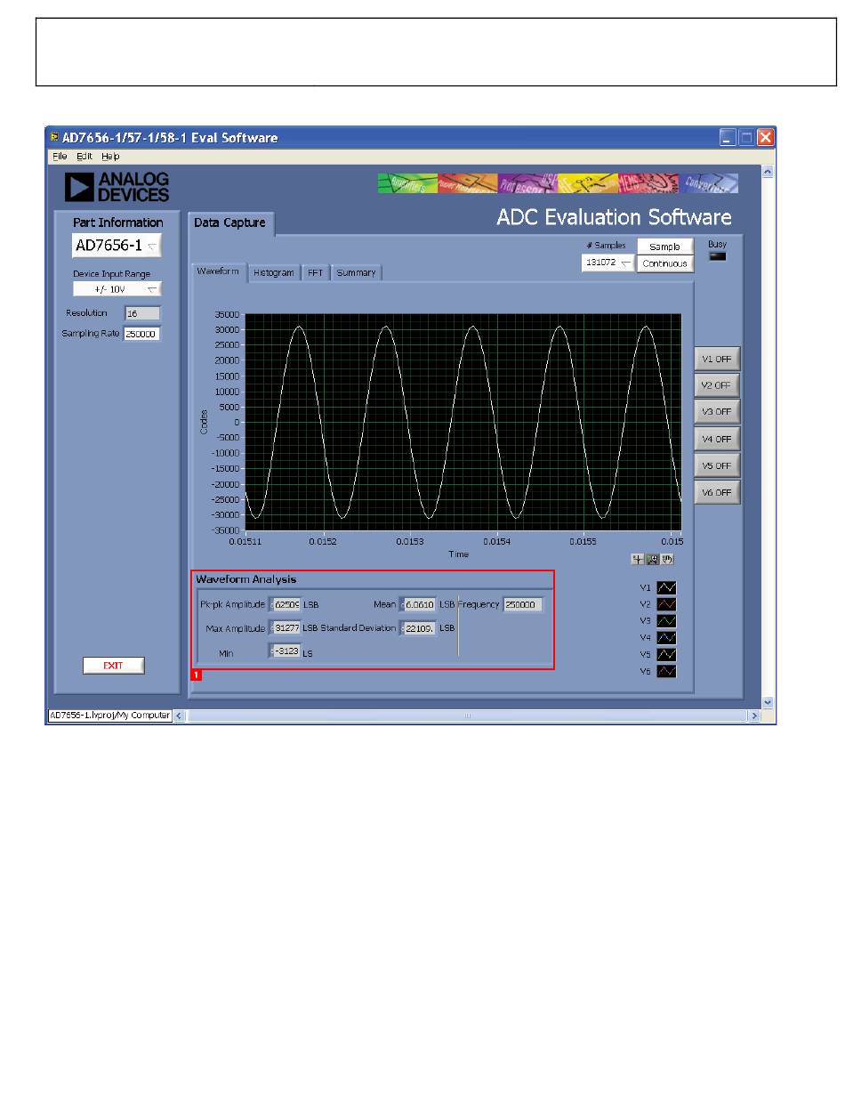845x1116 pixels.
Task: Click the 0.01511 x-axis scale value
Action: (x=245, y=540)
